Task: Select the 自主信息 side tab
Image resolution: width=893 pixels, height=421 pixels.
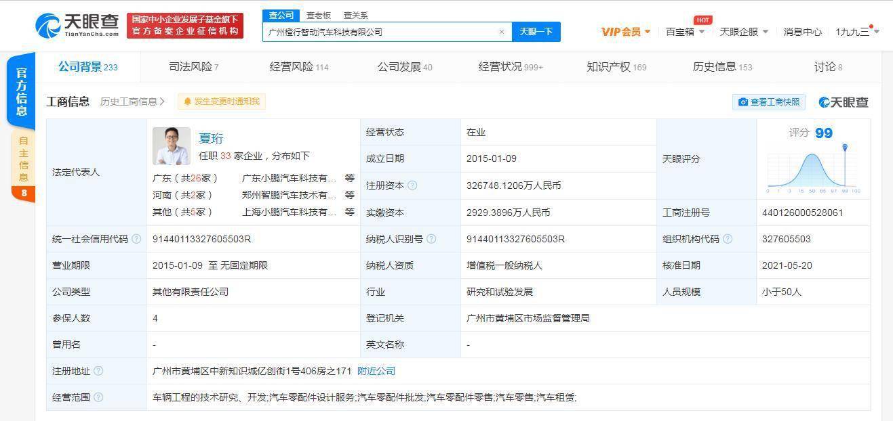Action: point(23,165)
